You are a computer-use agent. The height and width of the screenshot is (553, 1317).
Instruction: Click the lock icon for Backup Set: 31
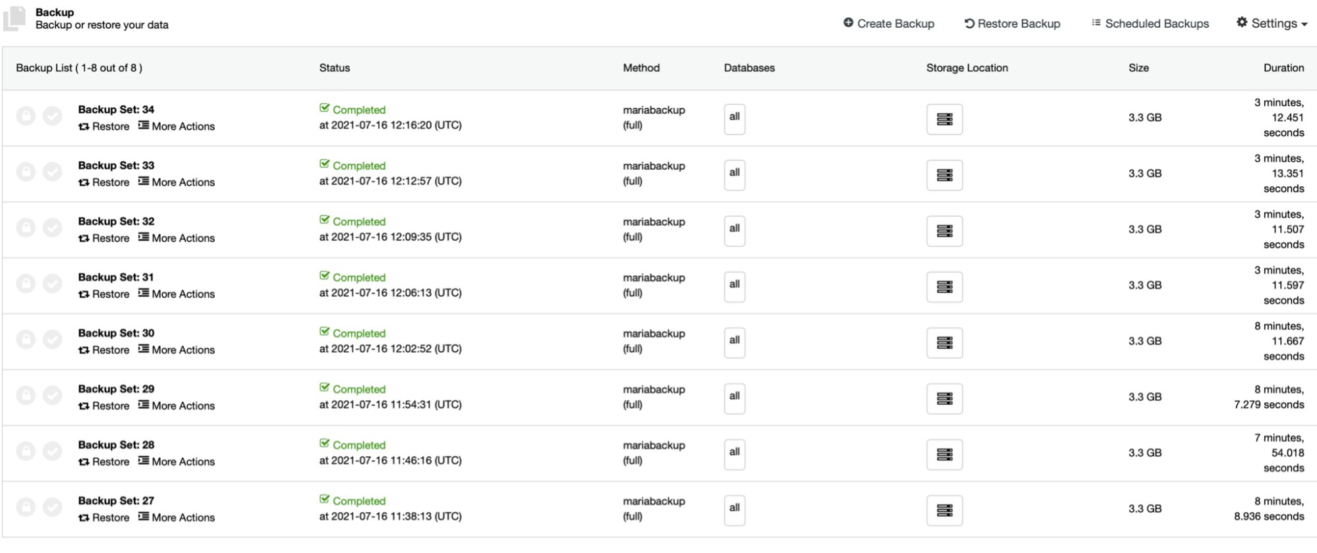26,284
